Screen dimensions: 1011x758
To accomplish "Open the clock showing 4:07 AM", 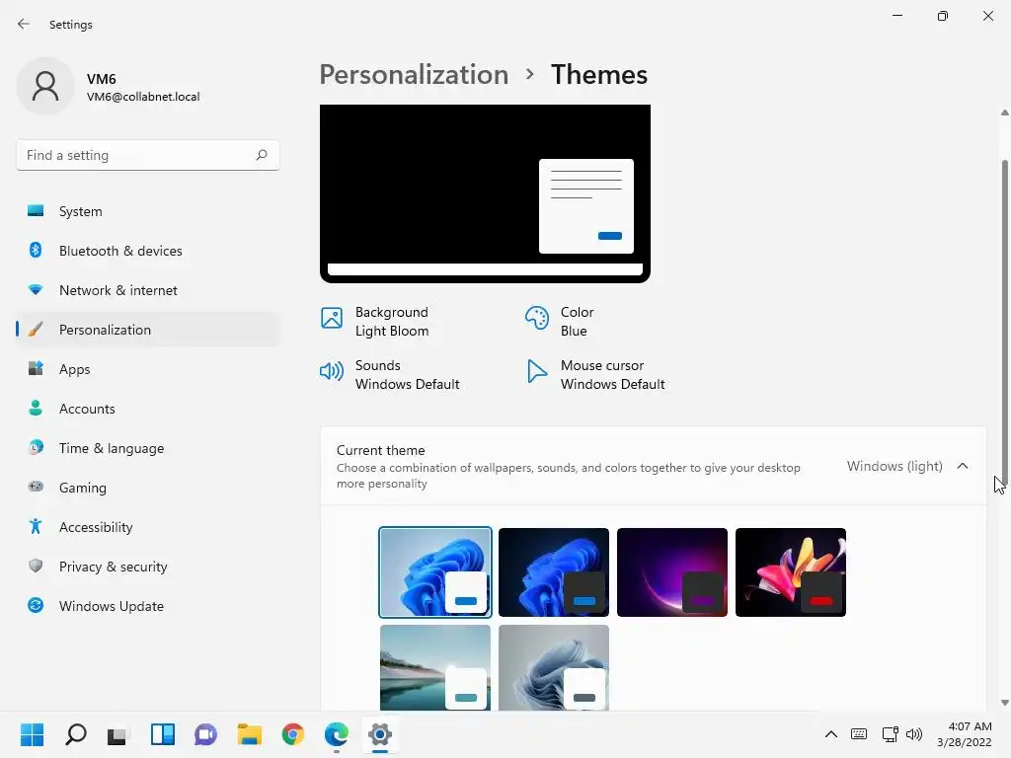I will pyautogui.click(x=965, y=734).
